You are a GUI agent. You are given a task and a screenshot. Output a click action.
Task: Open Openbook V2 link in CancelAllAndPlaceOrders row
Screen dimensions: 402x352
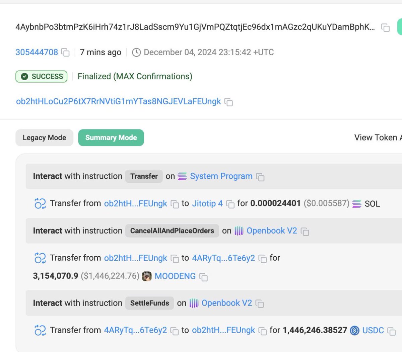click(x=272, y=231)
